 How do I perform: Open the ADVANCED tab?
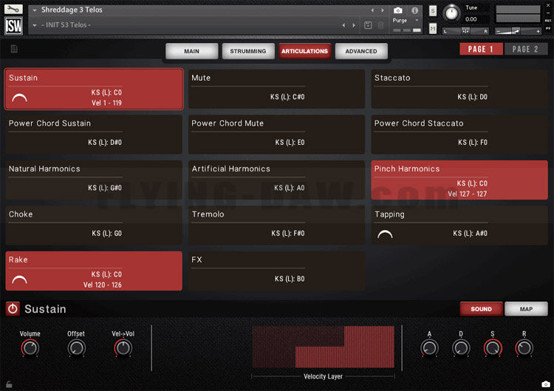[x=361, y=51]
